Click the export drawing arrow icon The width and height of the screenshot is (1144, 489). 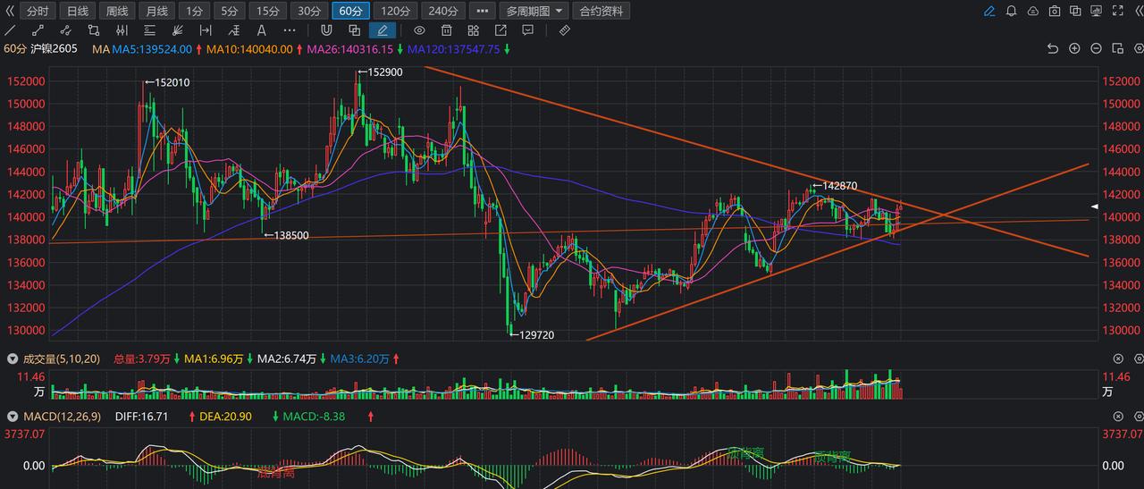(500, 30)
